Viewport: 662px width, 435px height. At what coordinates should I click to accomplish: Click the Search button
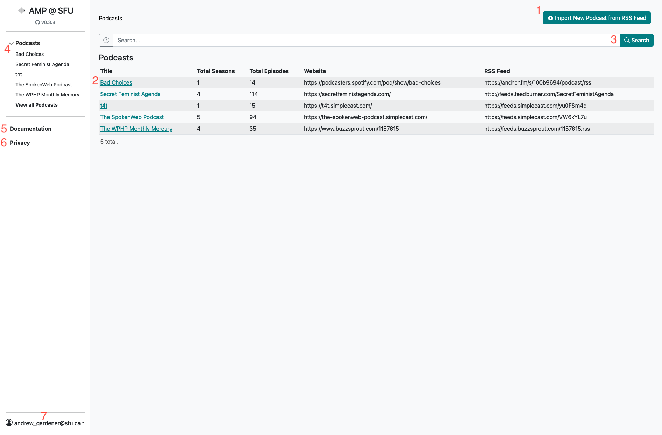[636, 40]
